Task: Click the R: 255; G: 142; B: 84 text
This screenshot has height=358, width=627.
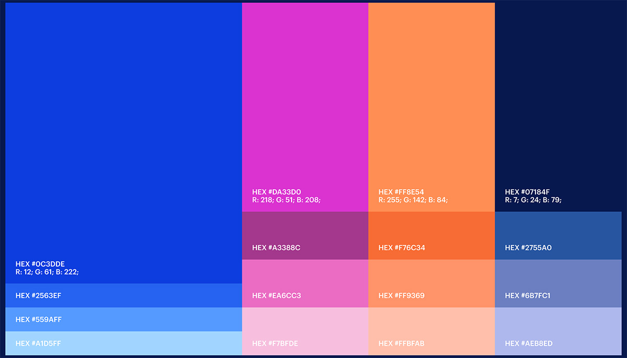Action: point(413,200)
